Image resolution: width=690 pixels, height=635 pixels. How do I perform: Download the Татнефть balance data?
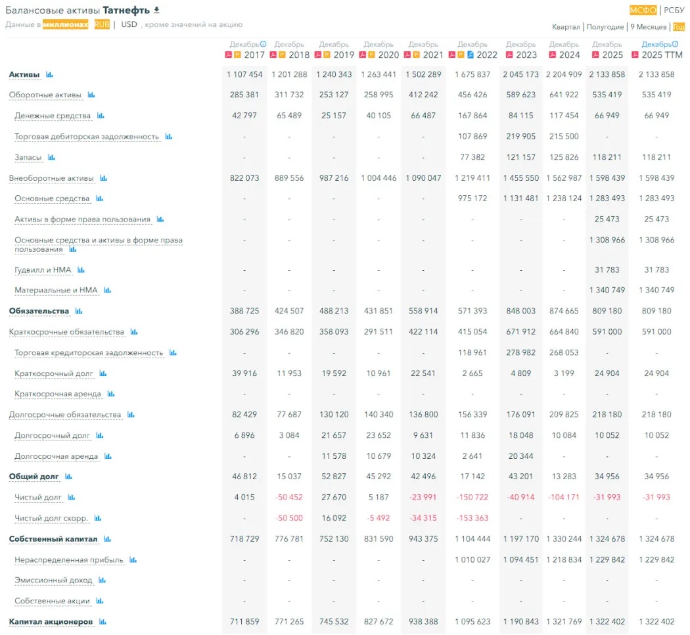pos(156,11)
